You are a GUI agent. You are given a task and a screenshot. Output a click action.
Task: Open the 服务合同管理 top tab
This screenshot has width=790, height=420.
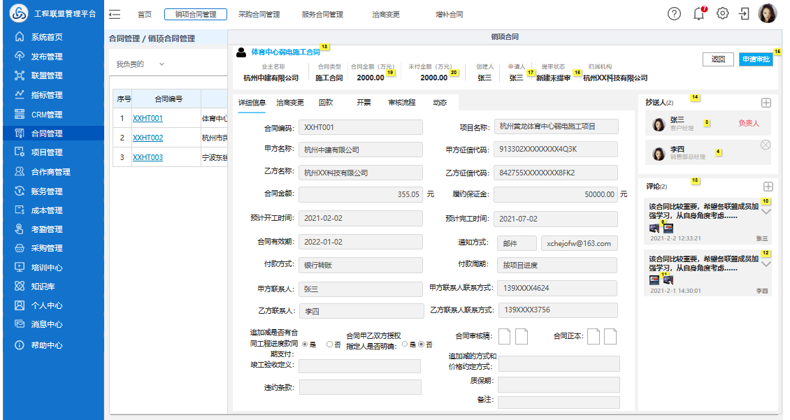coord(322,14)
